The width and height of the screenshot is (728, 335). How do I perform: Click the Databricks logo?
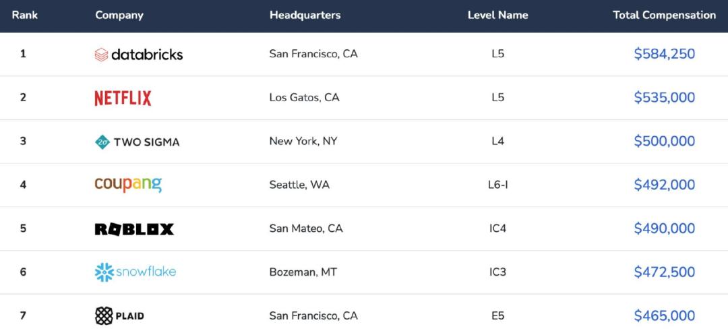coord(138,55)
